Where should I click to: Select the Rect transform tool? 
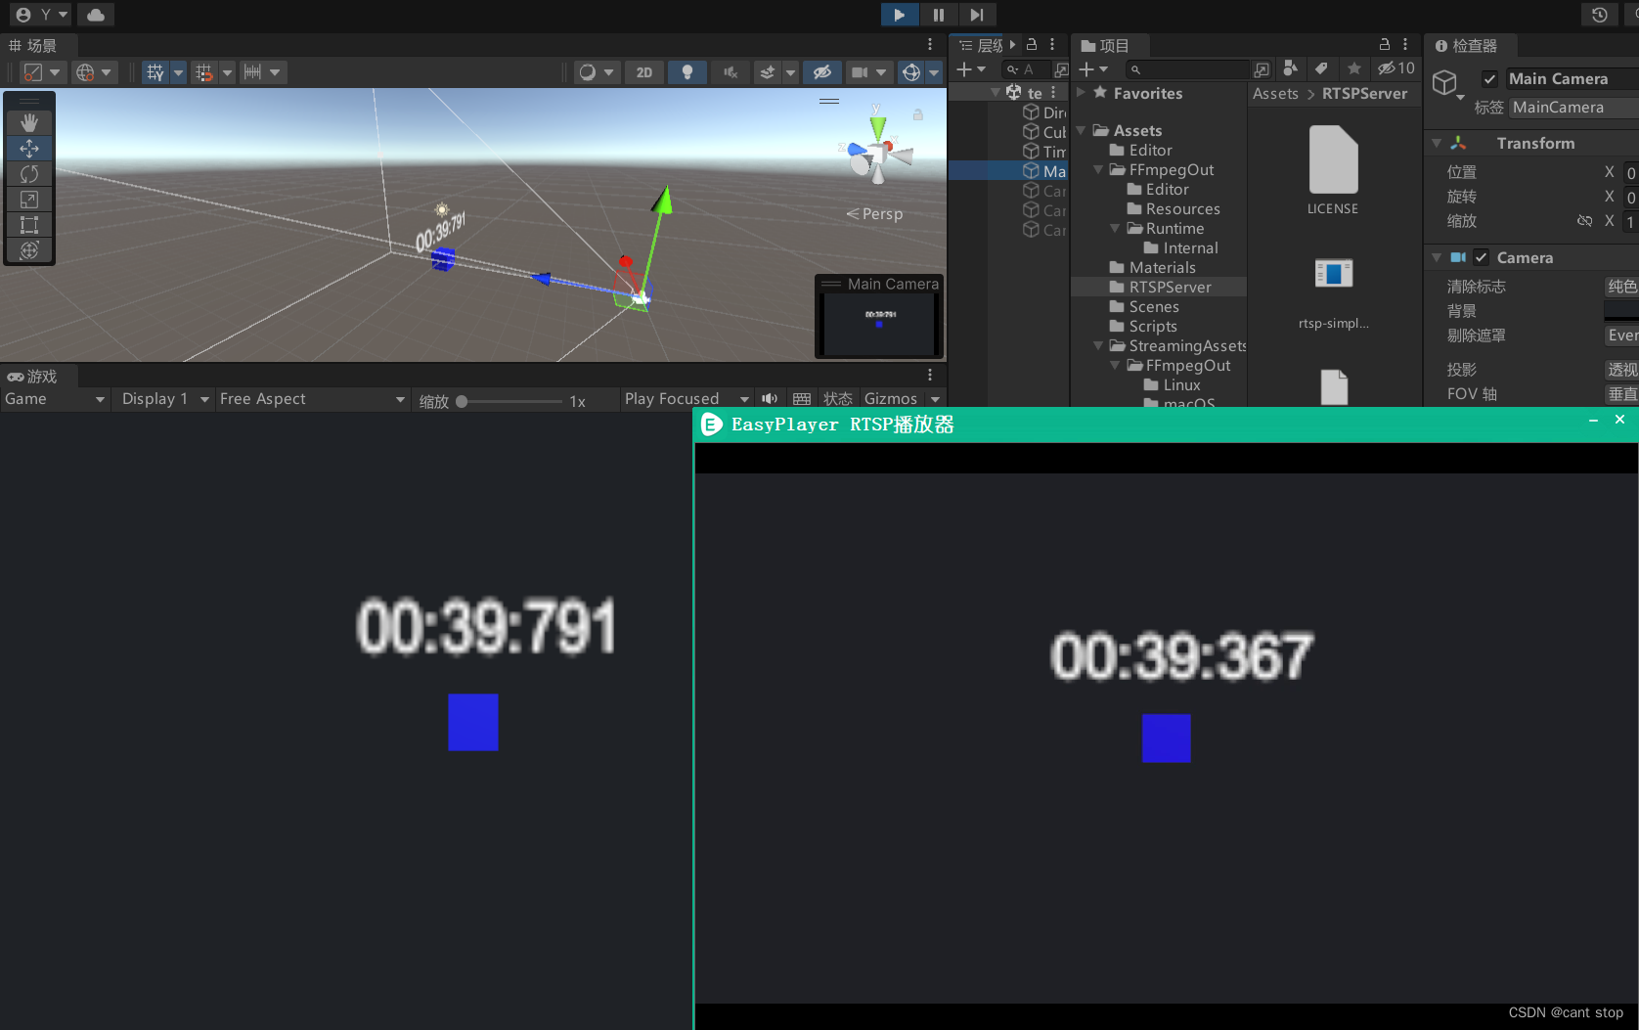click(29, 225)
